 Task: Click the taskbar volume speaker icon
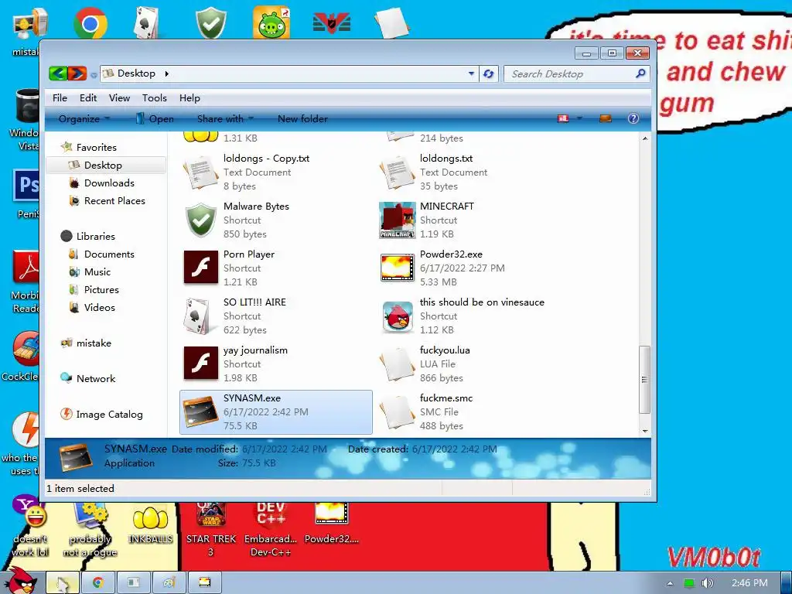pyautogui.click(x=707, y=583)
